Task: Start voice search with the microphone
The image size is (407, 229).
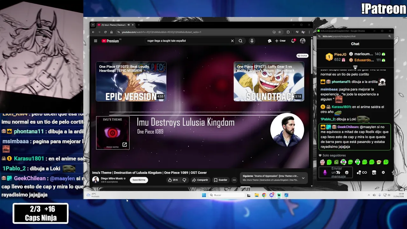Action: click(x=252, y=41)
